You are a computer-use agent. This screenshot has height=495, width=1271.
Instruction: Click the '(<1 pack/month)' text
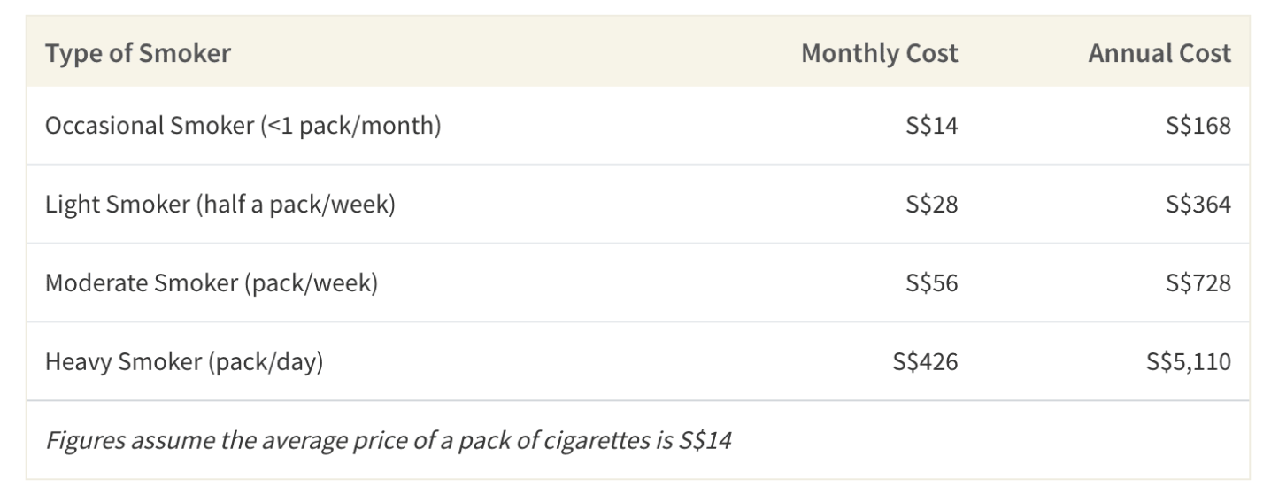coord(350,126)
